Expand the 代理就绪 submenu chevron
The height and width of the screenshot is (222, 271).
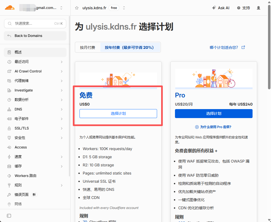62,81
